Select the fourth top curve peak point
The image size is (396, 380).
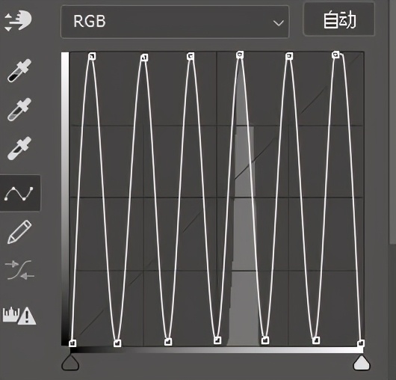point(240,55)
